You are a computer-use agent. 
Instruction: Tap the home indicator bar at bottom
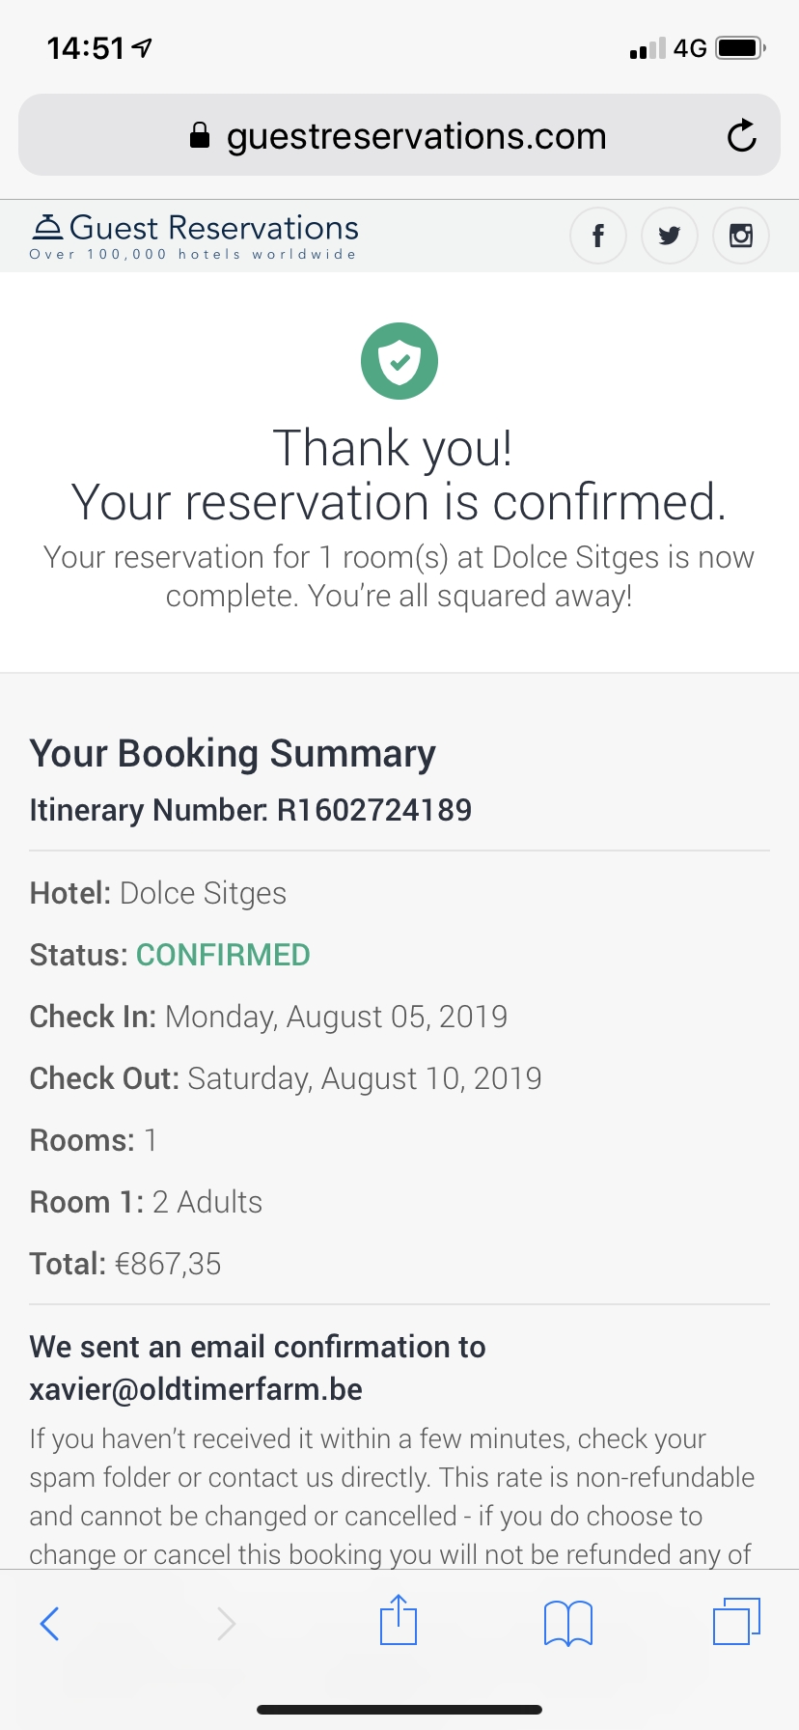(x=399, y=1709)
